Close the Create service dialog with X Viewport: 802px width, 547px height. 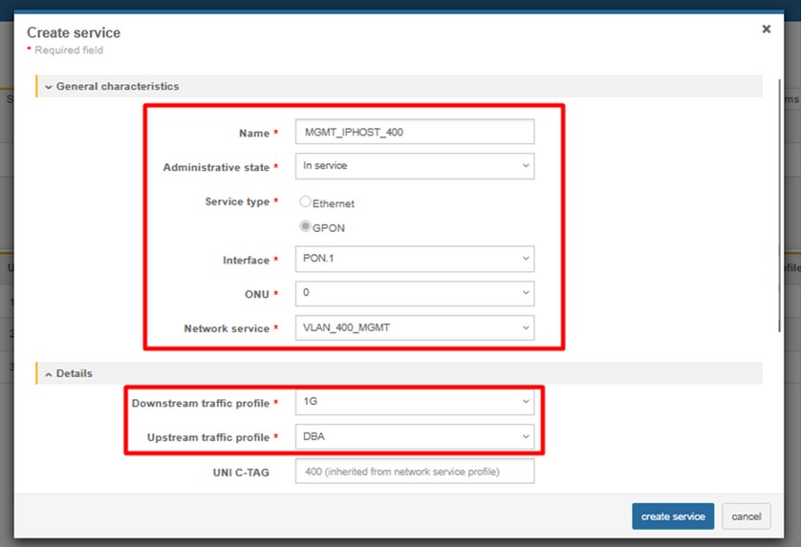point(766,30)
